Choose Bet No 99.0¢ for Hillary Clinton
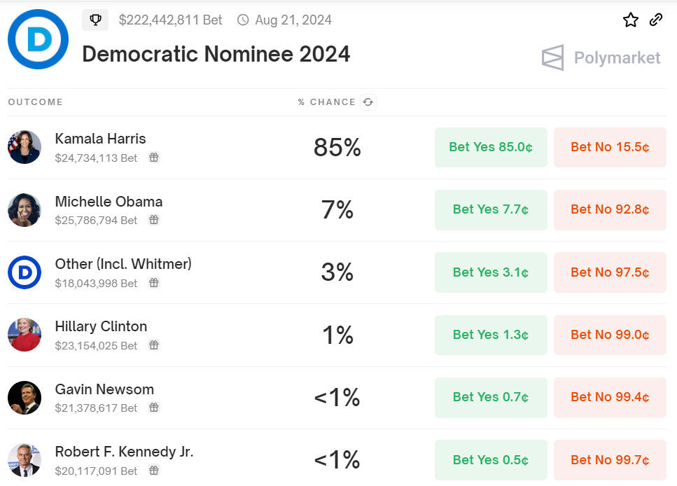Image resolution: width=677 pixels, height=486 pixels. pos(610,335)
